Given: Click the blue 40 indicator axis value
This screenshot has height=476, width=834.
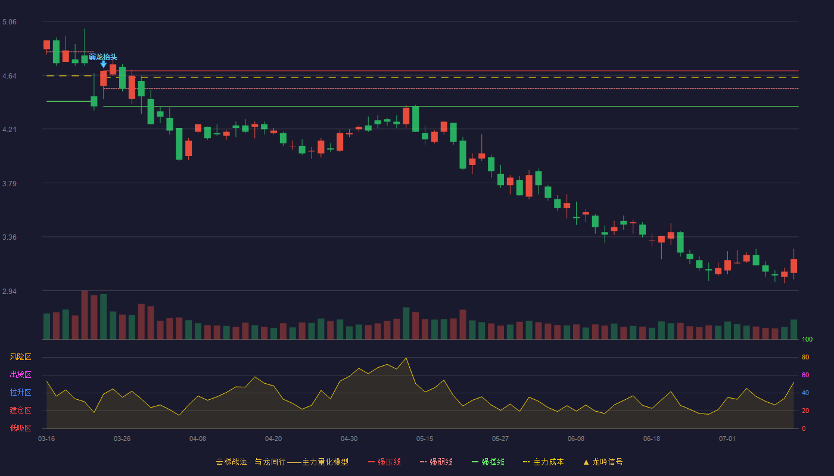Looking at the screenshot, I should [x=805, y=393].
